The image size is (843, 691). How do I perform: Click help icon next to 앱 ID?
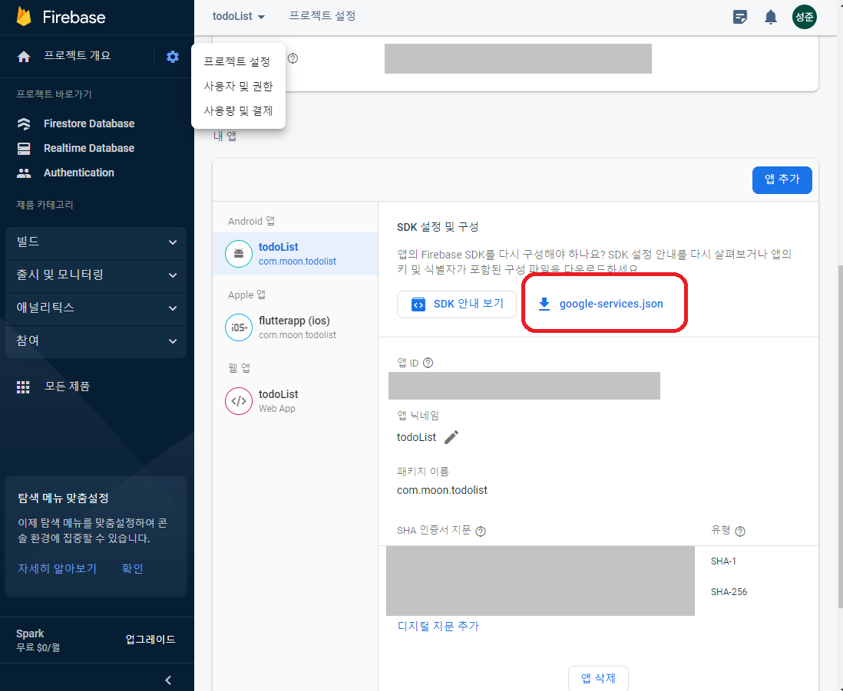pos(428,363)
